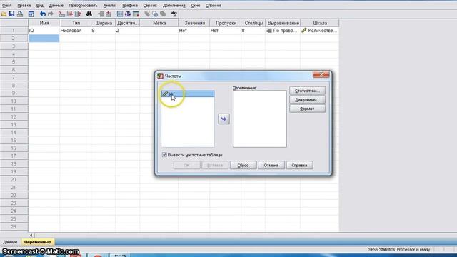Click the Отмена button
The height and width of the screenshot is (257, 457).
271,165
